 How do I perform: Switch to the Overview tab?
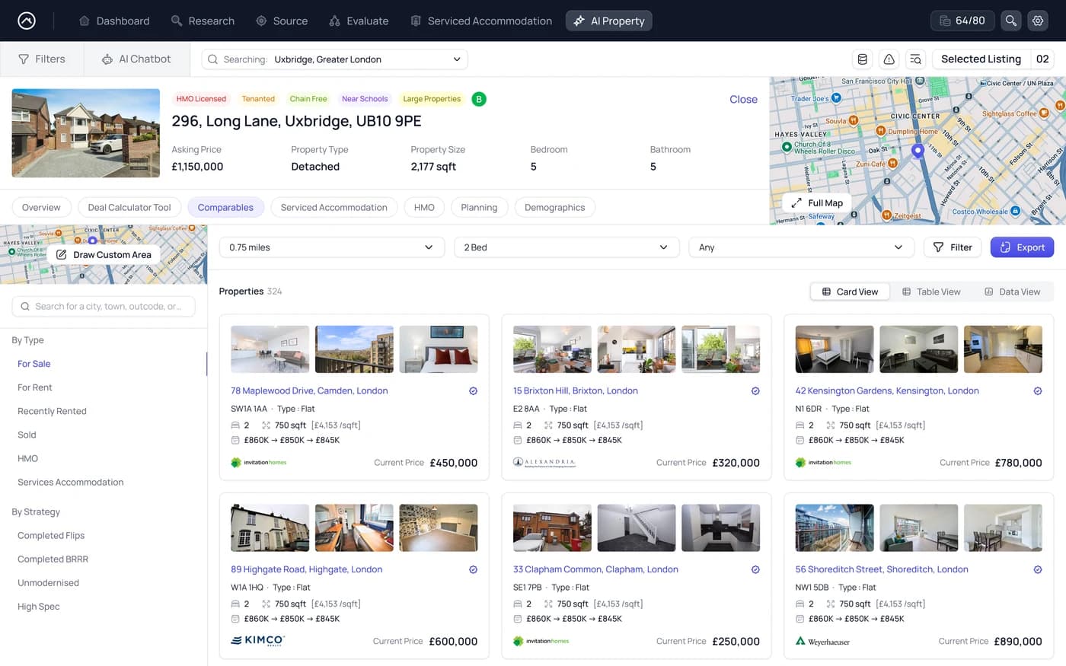[x=41, y=207]
